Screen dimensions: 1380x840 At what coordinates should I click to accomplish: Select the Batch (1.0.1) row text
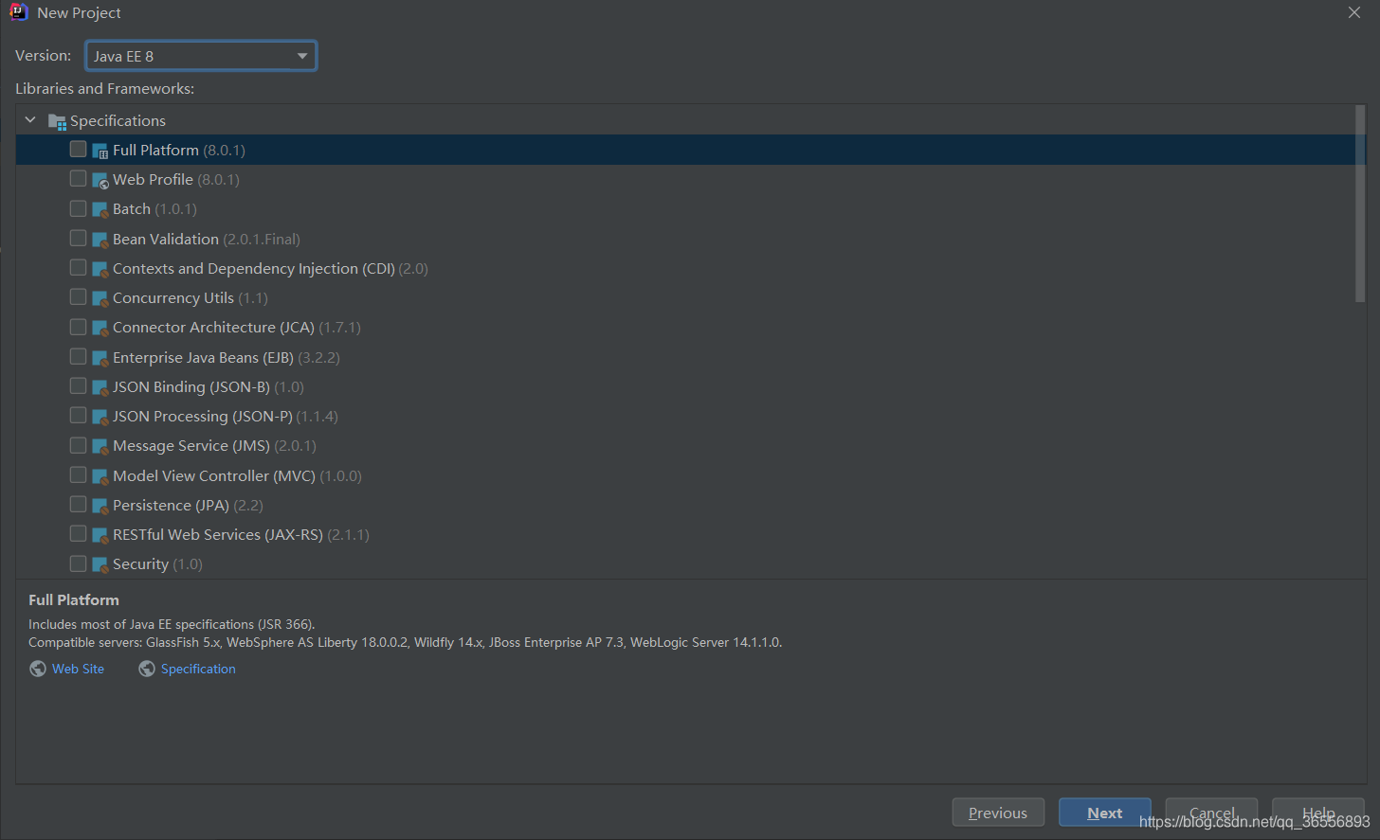154,209
